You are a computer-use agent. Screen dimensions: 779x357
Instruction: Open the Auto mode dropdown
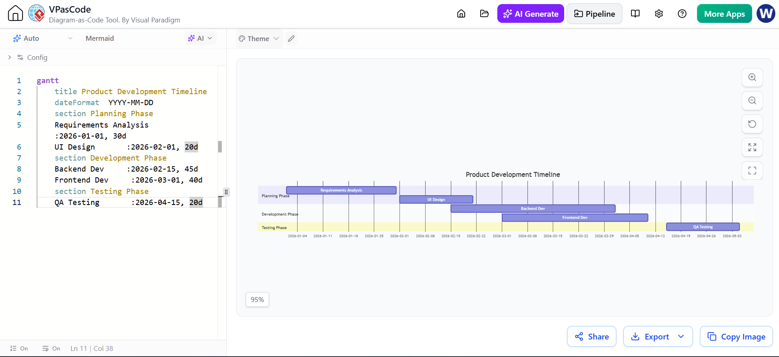click(43, 38)
